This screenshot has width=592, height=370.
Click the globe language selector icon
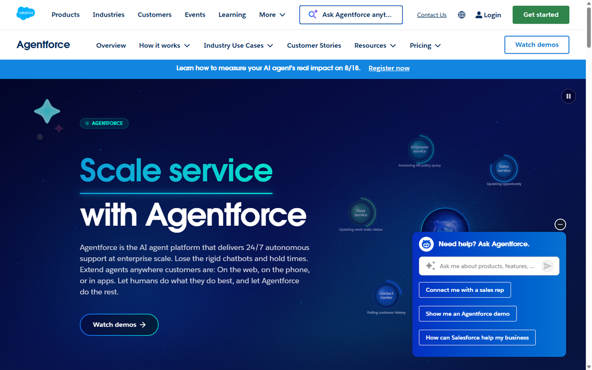462,15
